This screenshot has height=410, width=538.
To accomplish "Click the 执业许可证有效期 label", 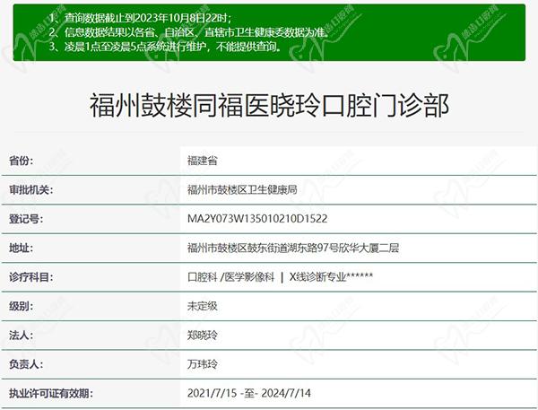I will coord(51,393).
